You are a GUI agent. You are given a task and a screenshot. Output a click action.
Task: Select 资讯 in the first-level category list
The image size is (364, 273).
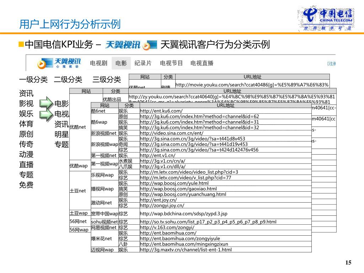pos(26,93)
